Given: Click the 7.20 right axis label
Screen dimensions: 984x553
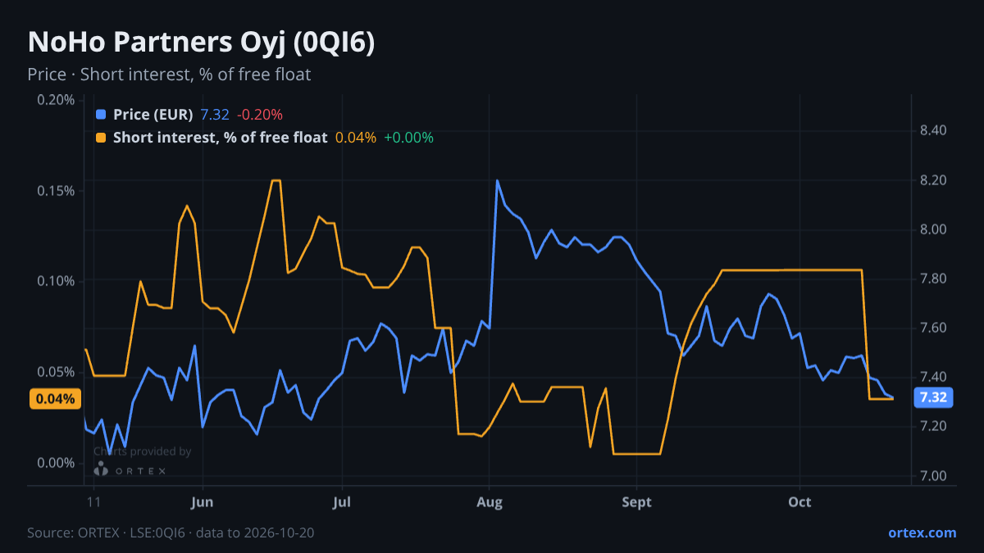Looking at the screenshot, I should click(x=934, y=427).
